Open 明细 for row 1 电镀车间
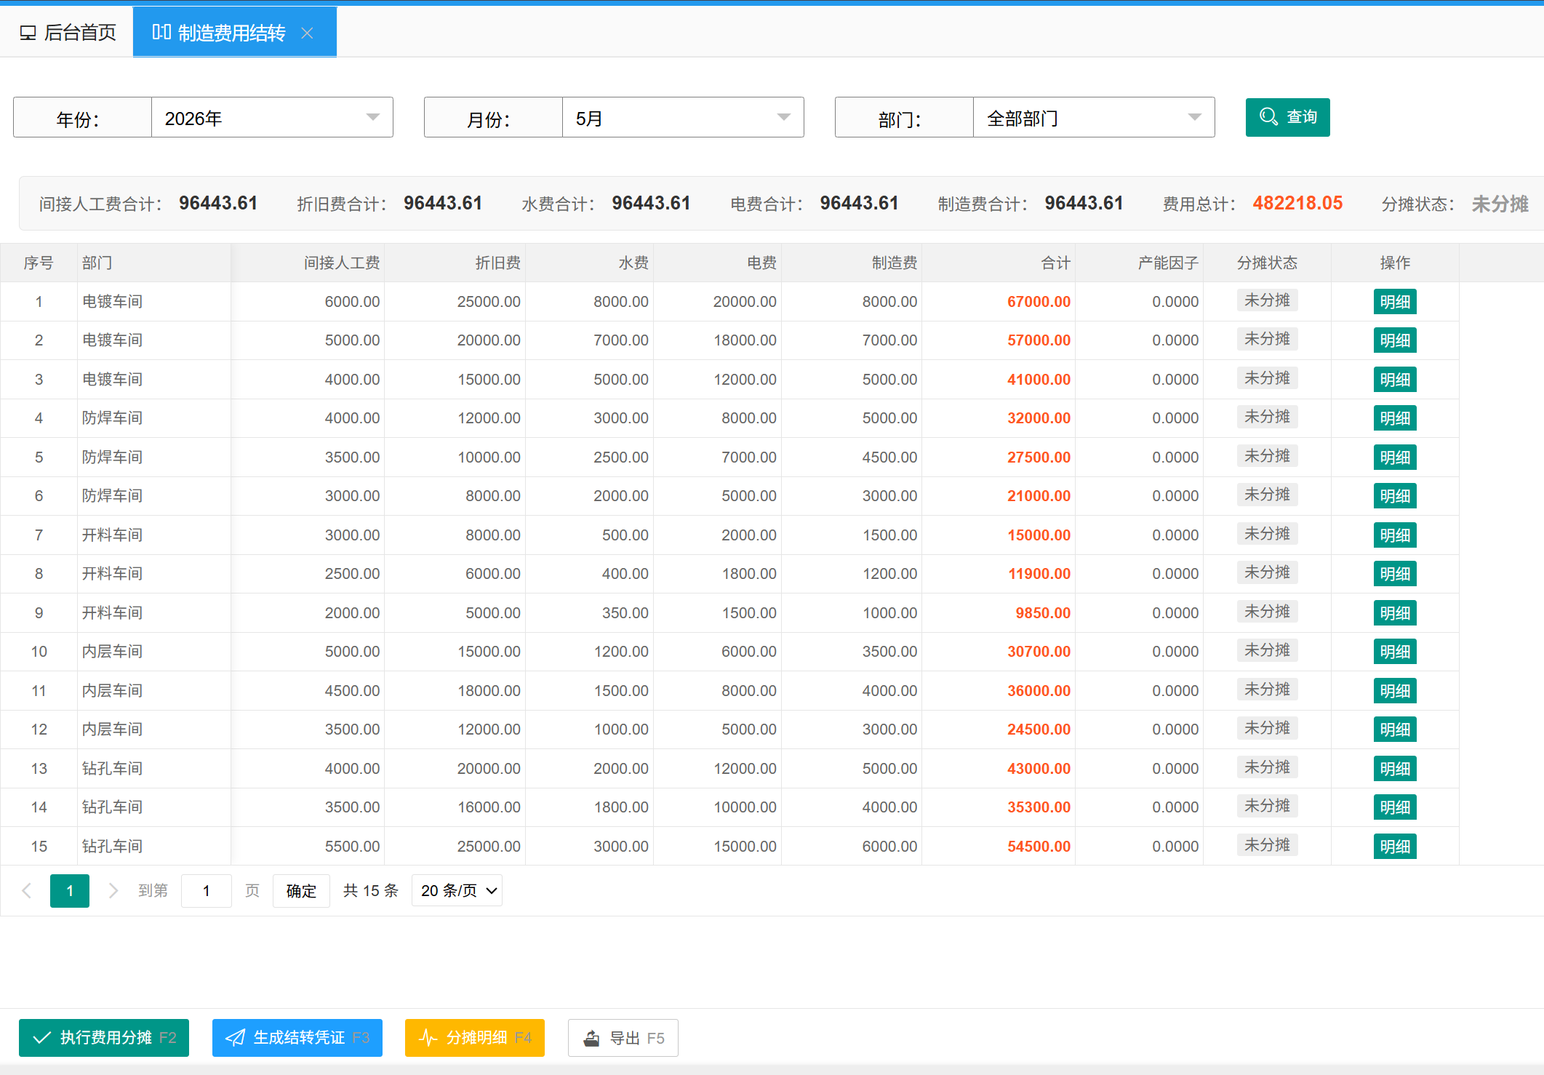This screenshot has width=1544, height=1075. [1395, 302]
